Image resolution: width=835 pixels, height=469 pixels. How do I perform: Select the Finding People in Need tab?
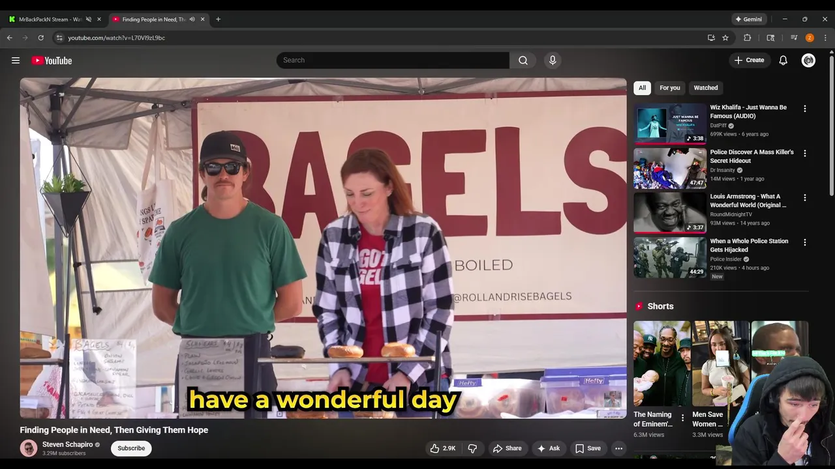coord(153,20)
